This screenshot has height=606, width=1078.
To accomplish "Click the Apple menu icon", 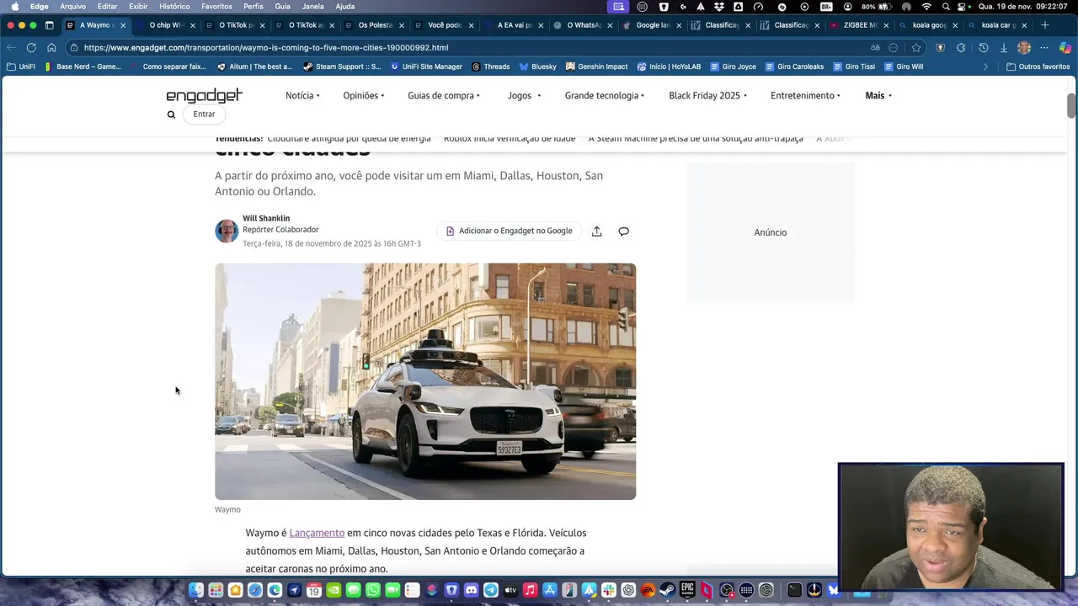I will pyautogui.click(x=14, y=6).
